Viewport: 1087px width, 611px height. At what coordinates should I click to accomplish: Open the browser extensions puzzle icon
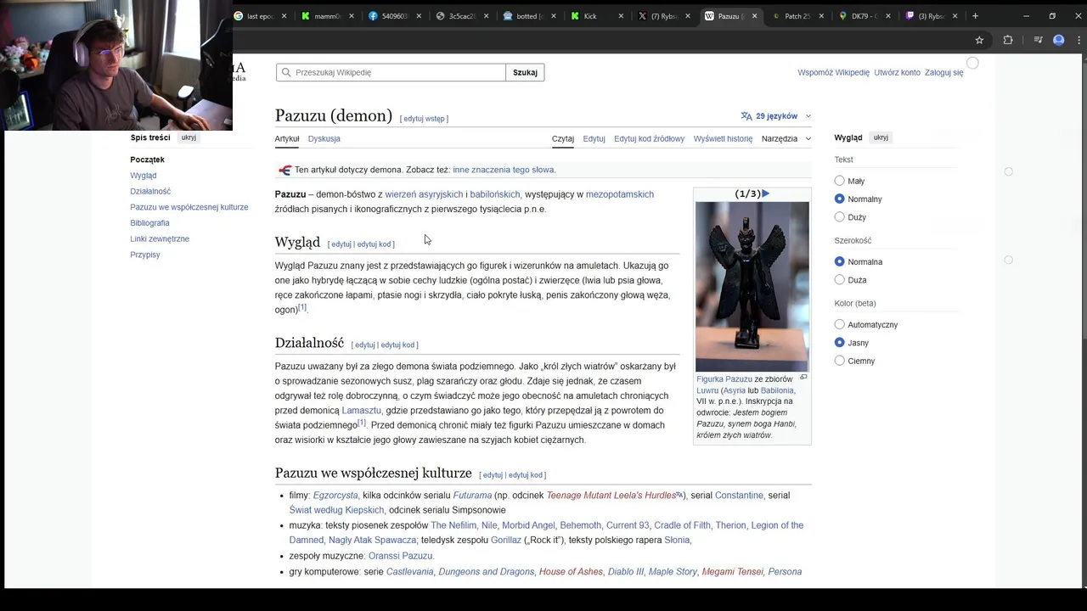click(1008, 40)
